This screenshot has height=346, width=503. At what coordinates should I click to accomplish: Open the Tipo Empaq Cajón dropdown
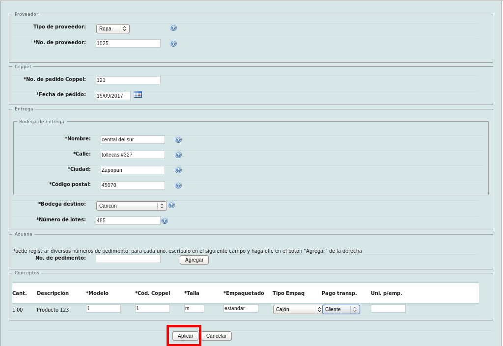click(x=297, y=309)
